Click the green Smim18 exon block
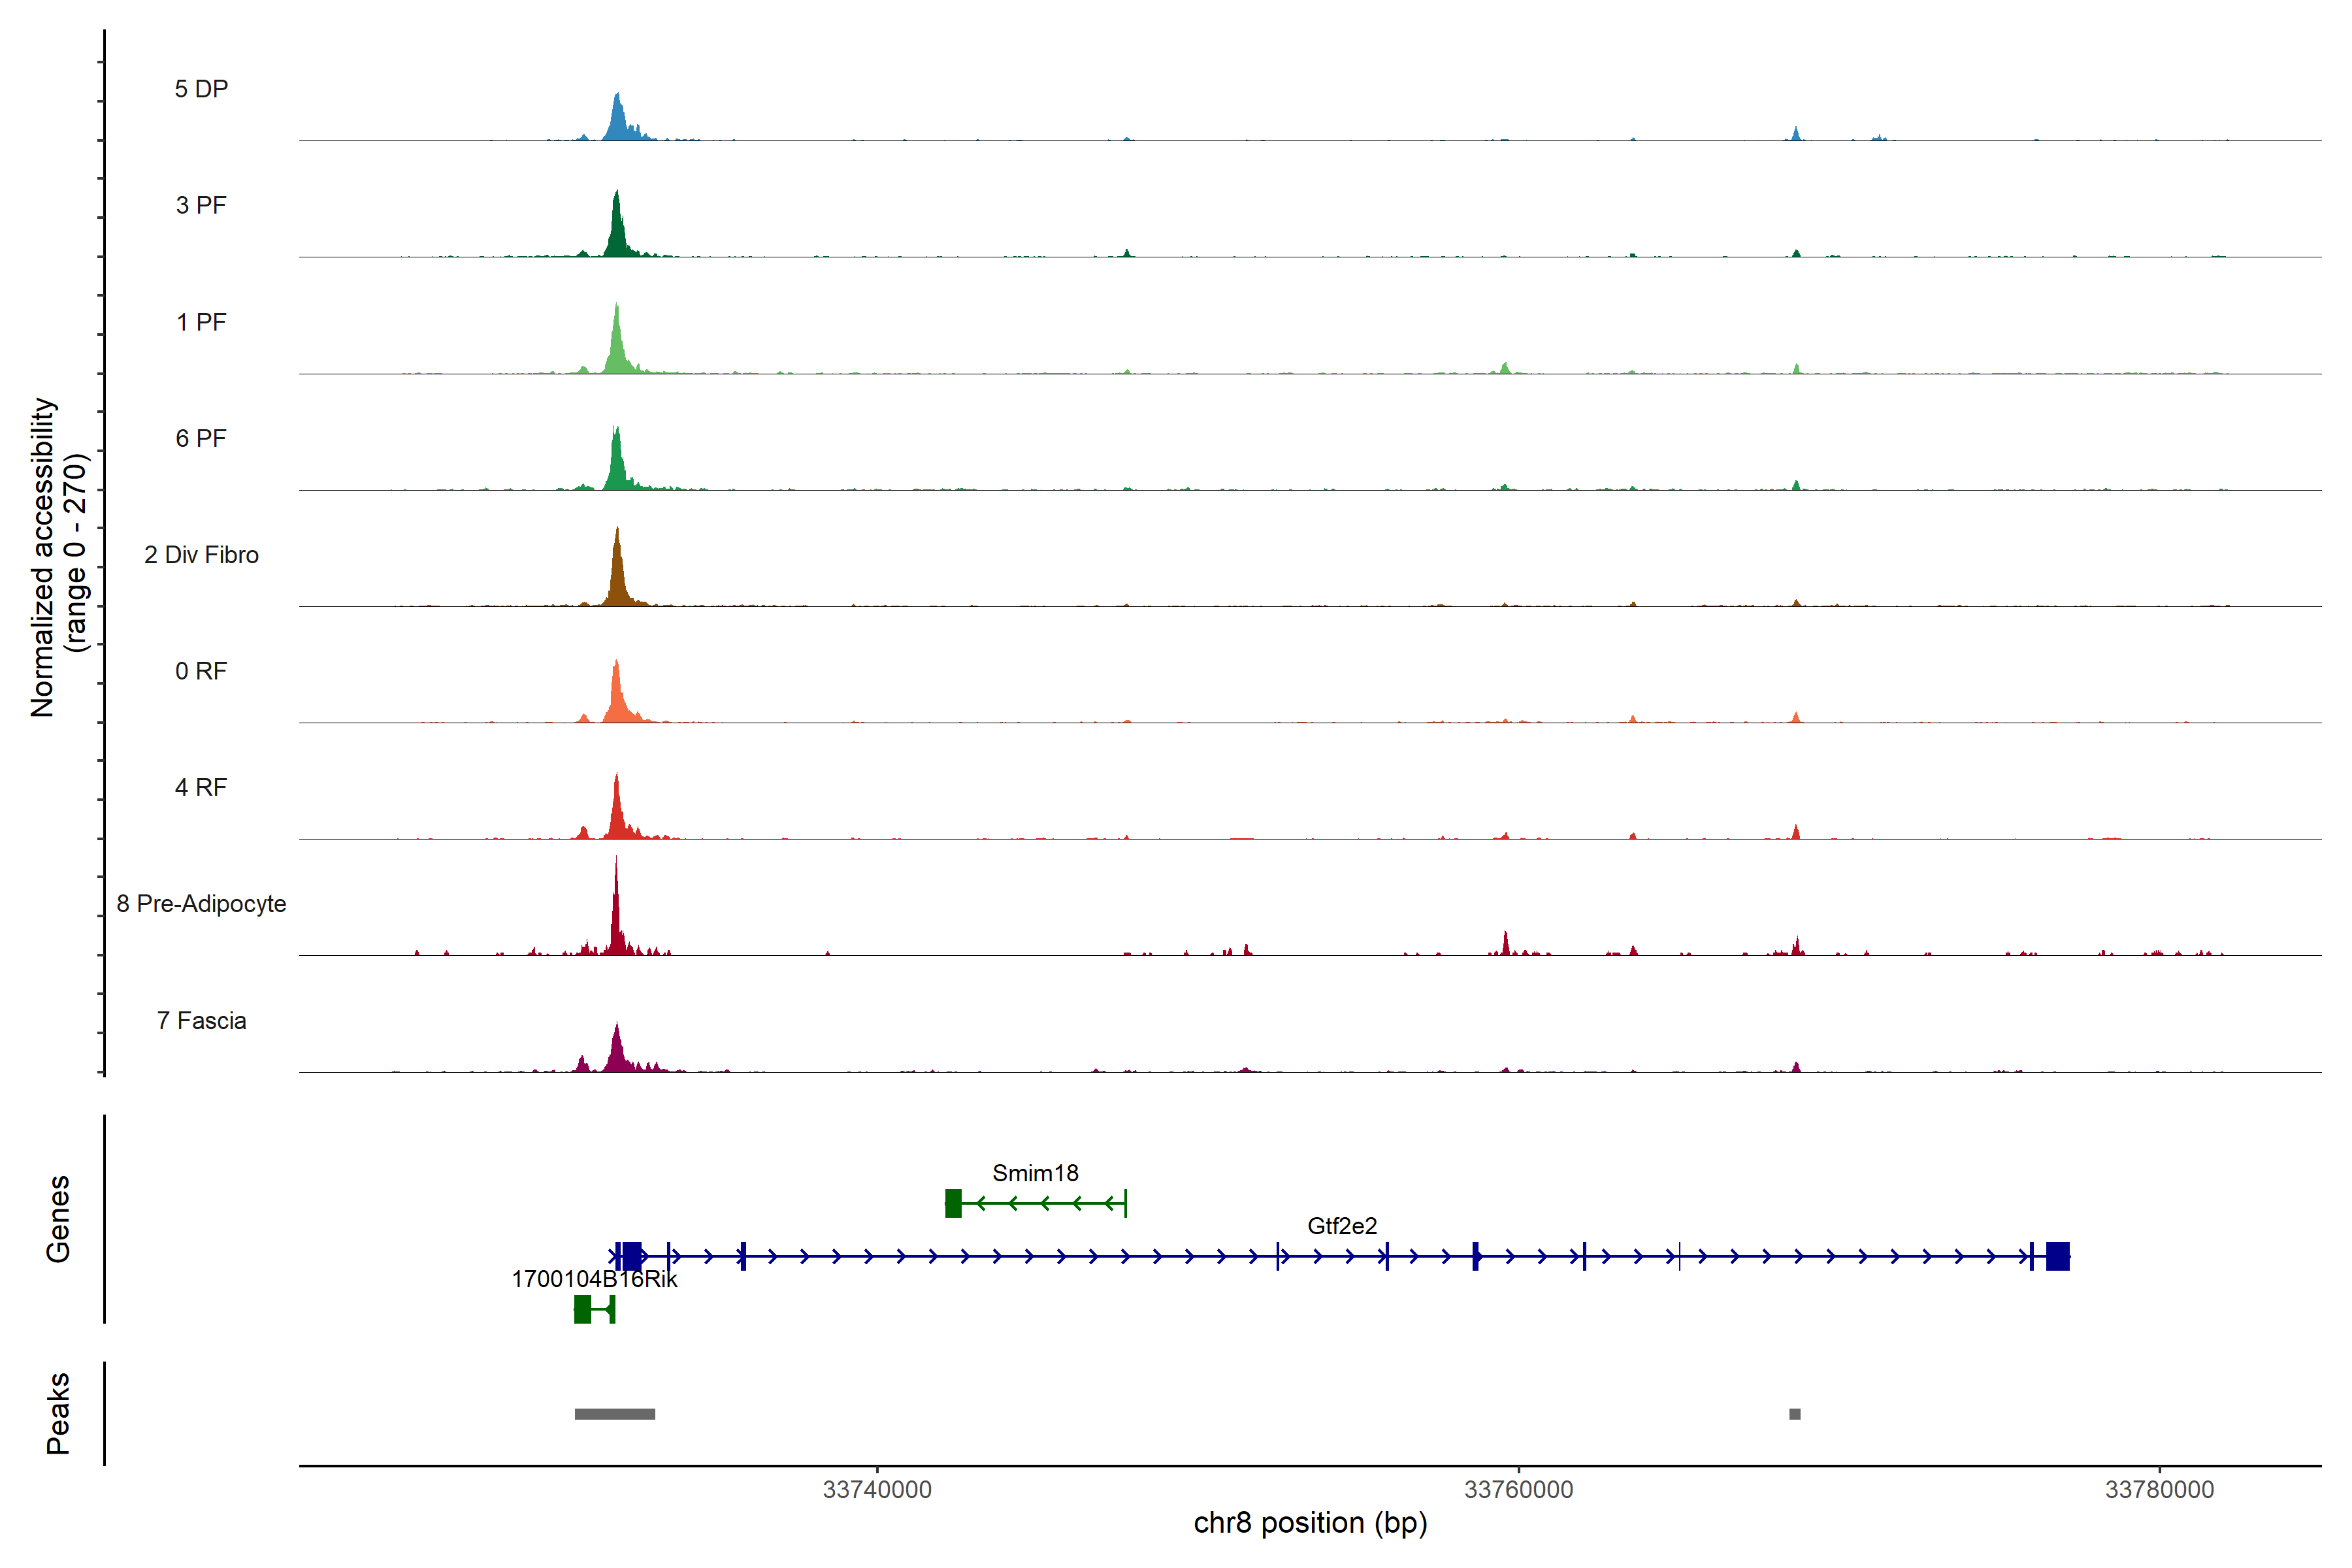Screen dimensions: 2352x1568 [x=953, y=1203]
